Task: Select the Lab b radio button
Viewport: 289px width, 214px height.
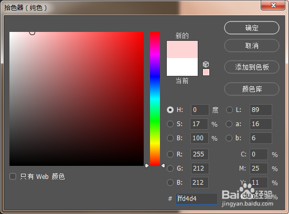Action: [x=229, y=138]
